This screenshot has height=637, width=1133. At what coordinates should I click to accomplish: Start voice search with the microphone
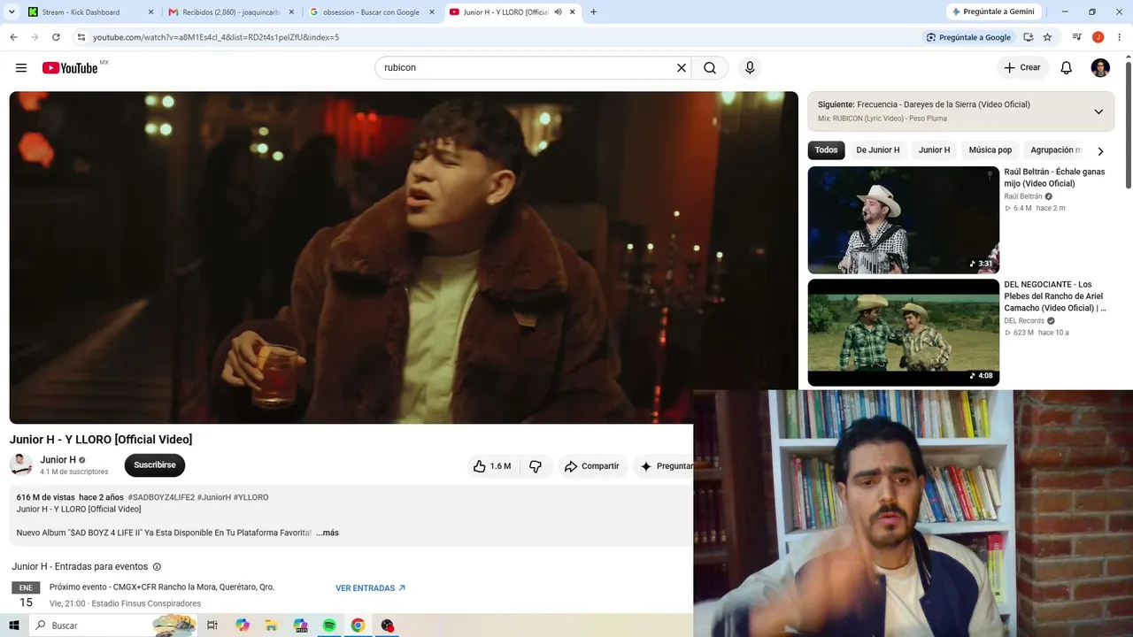pos(750,68)
